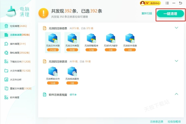Click the 一键清理 button
This screenshot has height=124, width=186.
pyautogui.click(x=170, y=14)
